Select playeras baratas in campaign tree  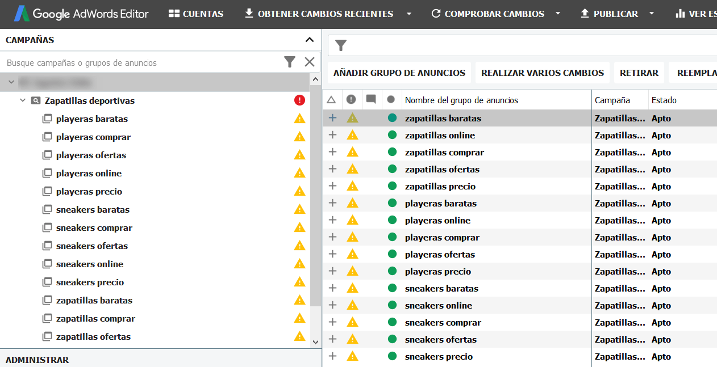tap(92, 119)
